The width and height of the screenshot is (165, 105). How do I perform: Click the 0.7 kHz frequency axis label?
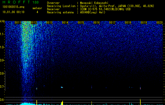coord(2,87)
